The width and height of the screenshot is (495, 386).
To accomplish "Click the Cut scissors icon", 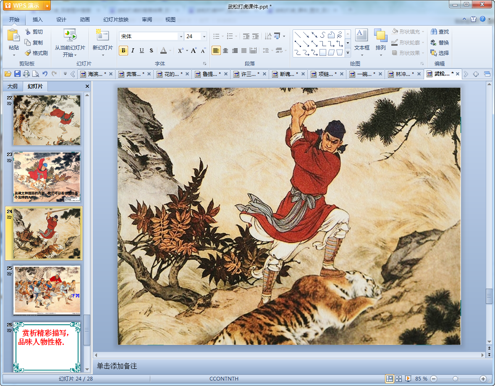I will pyautogui.click(x=28, y=31).
